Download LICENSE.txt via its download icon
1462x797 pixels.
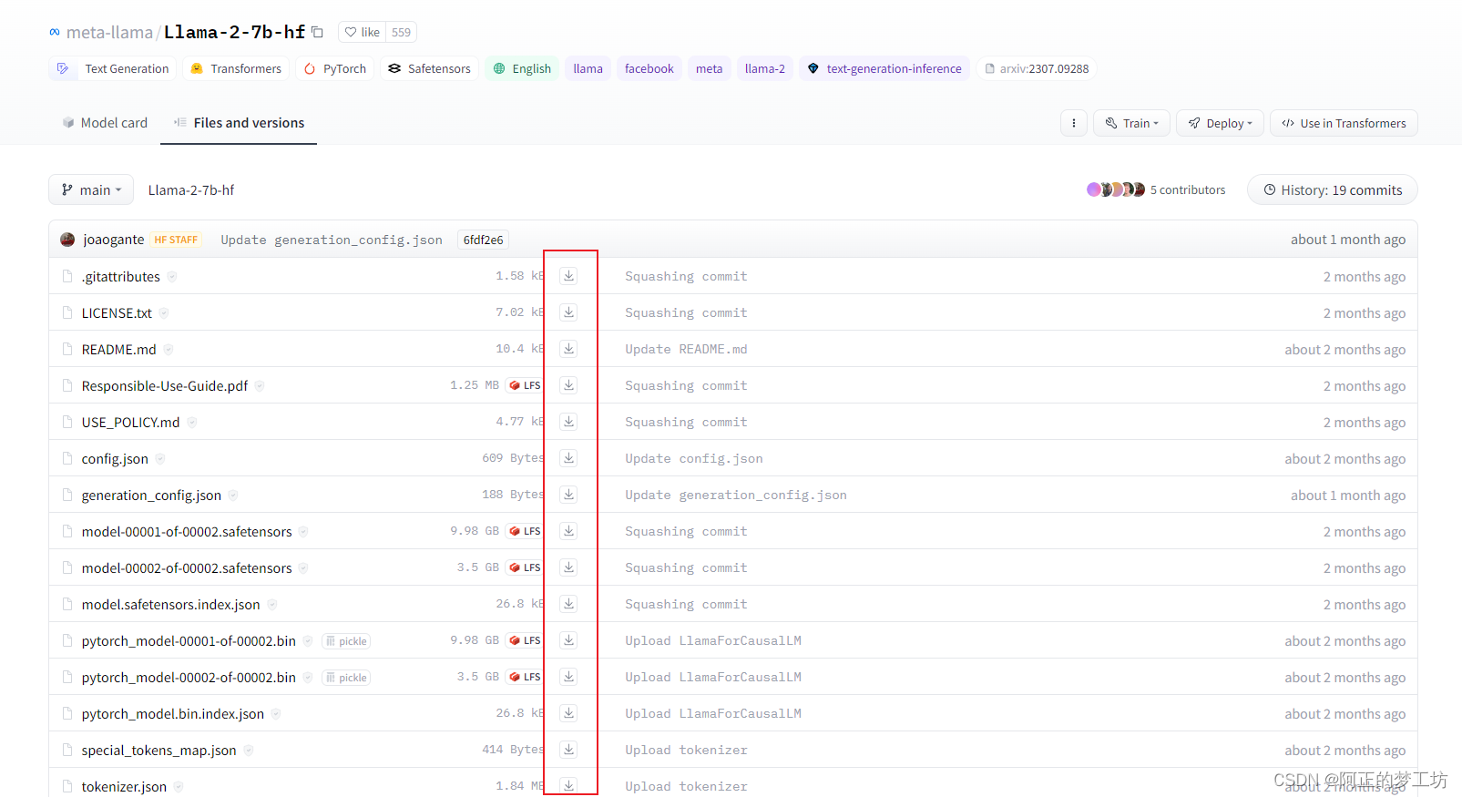[x=568, y=312]
